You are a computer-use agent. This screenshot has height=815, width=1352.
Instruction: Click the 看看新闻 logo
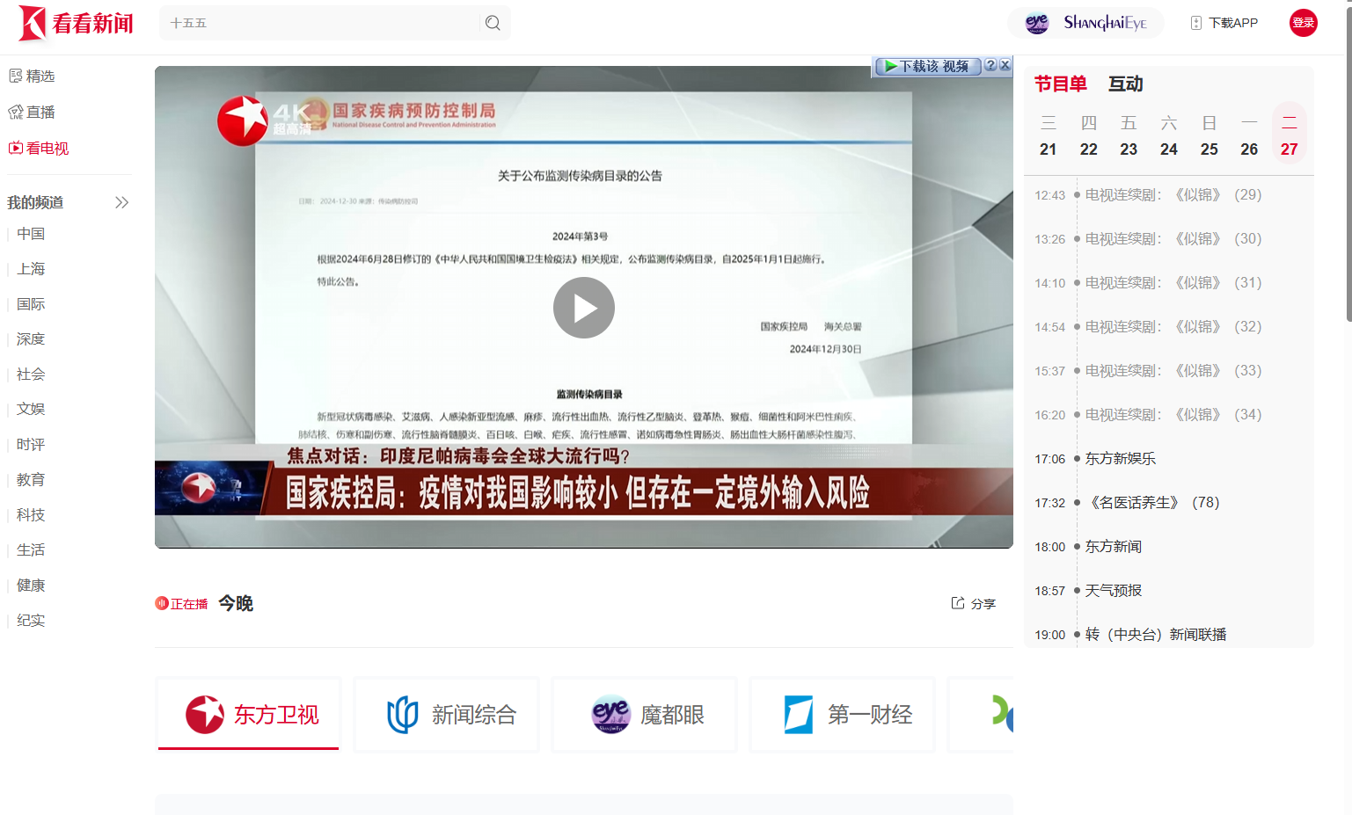[75, 24]
